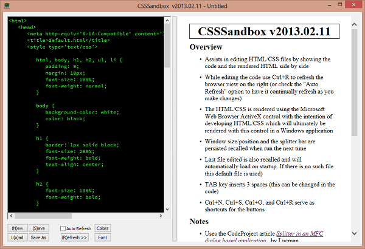Click the 'html, body, h1, h2, ul, li {' line
The height and width of the screenshot is (249, 365).
pyautogui.click(x=79, y=60)
